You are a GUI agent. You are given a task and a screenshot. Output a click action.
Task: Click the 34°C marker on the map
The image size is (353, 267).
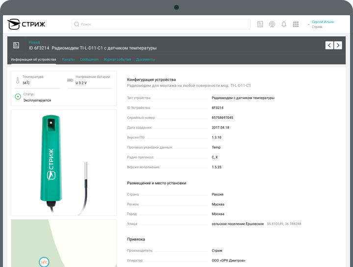tap(44, 262)
